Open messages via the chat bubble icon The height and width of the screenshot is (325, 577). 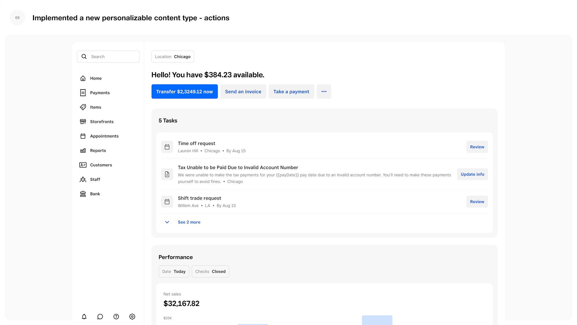pos(100,317)
